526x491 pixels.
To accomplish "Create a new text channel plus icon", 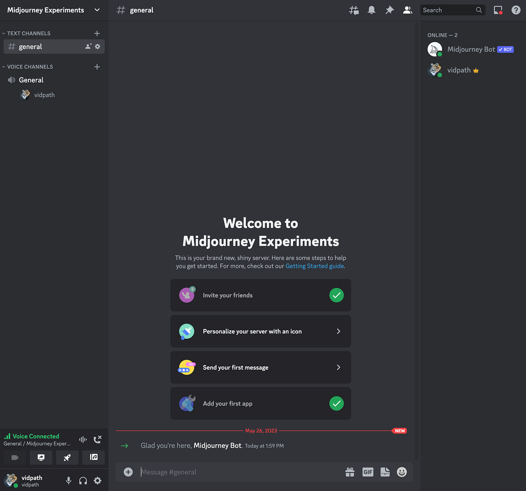I will 97,33.
